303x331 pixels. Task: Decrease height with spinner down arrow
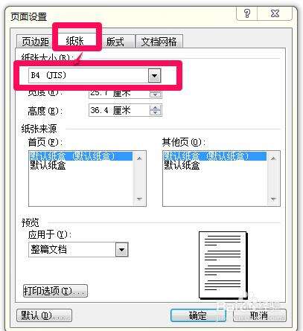click(156, 113)
